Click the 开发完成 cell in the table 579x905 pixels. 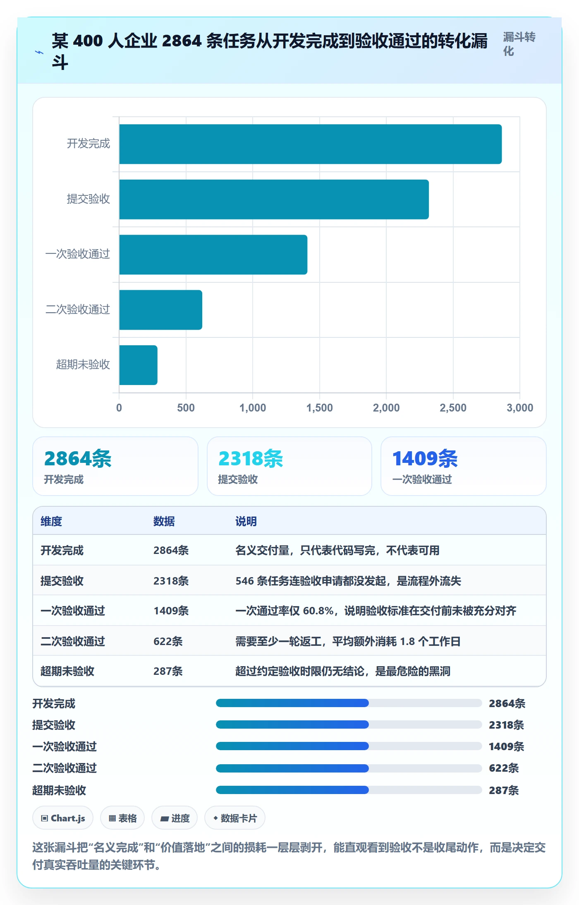(62, 550)
